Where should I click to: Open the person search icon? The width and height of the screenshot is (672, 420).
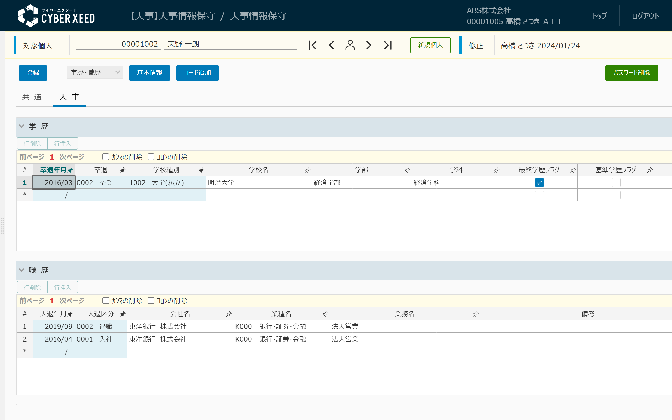pyautogui.click(x=350, y=45)
